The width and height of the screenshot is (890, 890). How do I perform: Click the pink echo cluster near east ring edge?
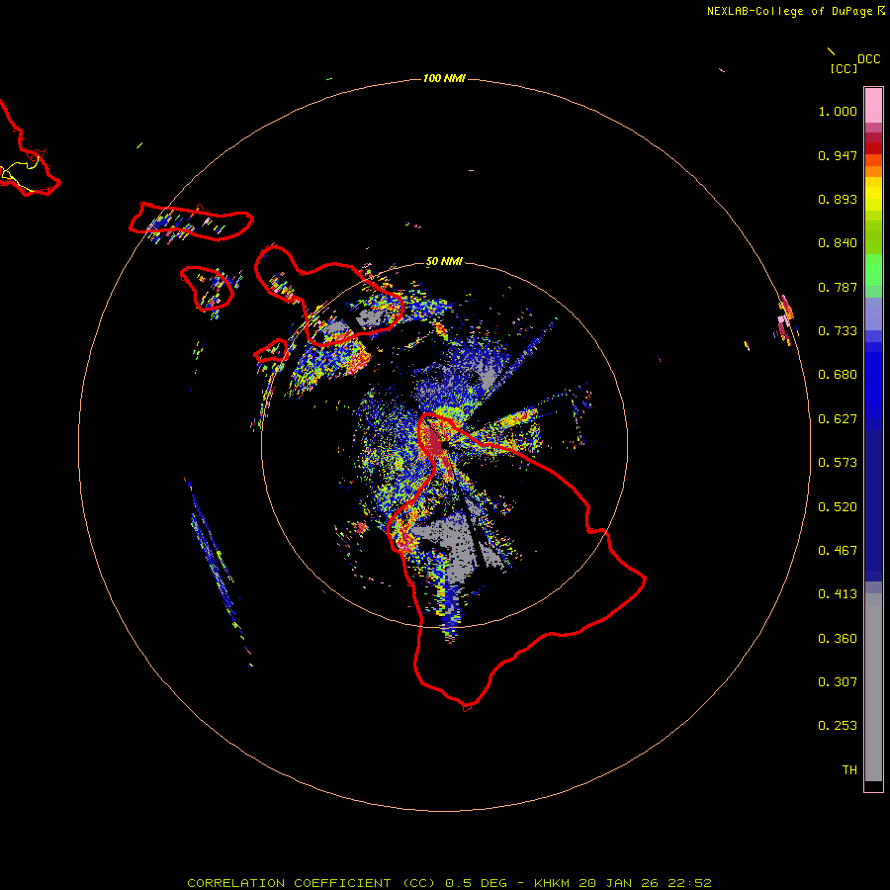point(785,319)
